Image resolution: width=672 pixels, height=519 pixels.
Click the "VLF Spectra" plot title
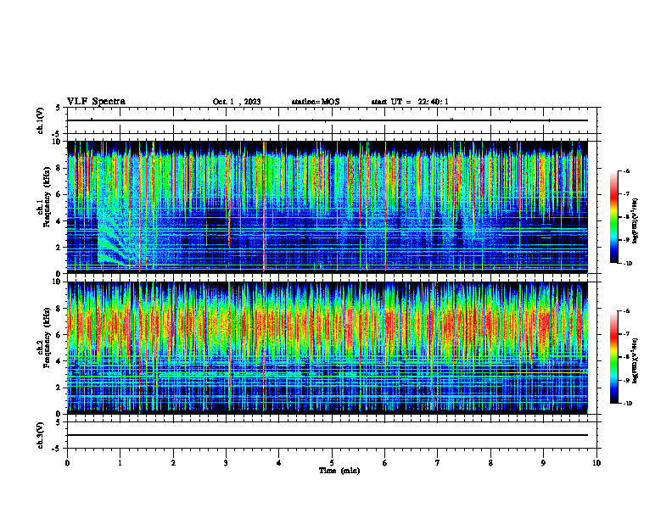[96, 102]
